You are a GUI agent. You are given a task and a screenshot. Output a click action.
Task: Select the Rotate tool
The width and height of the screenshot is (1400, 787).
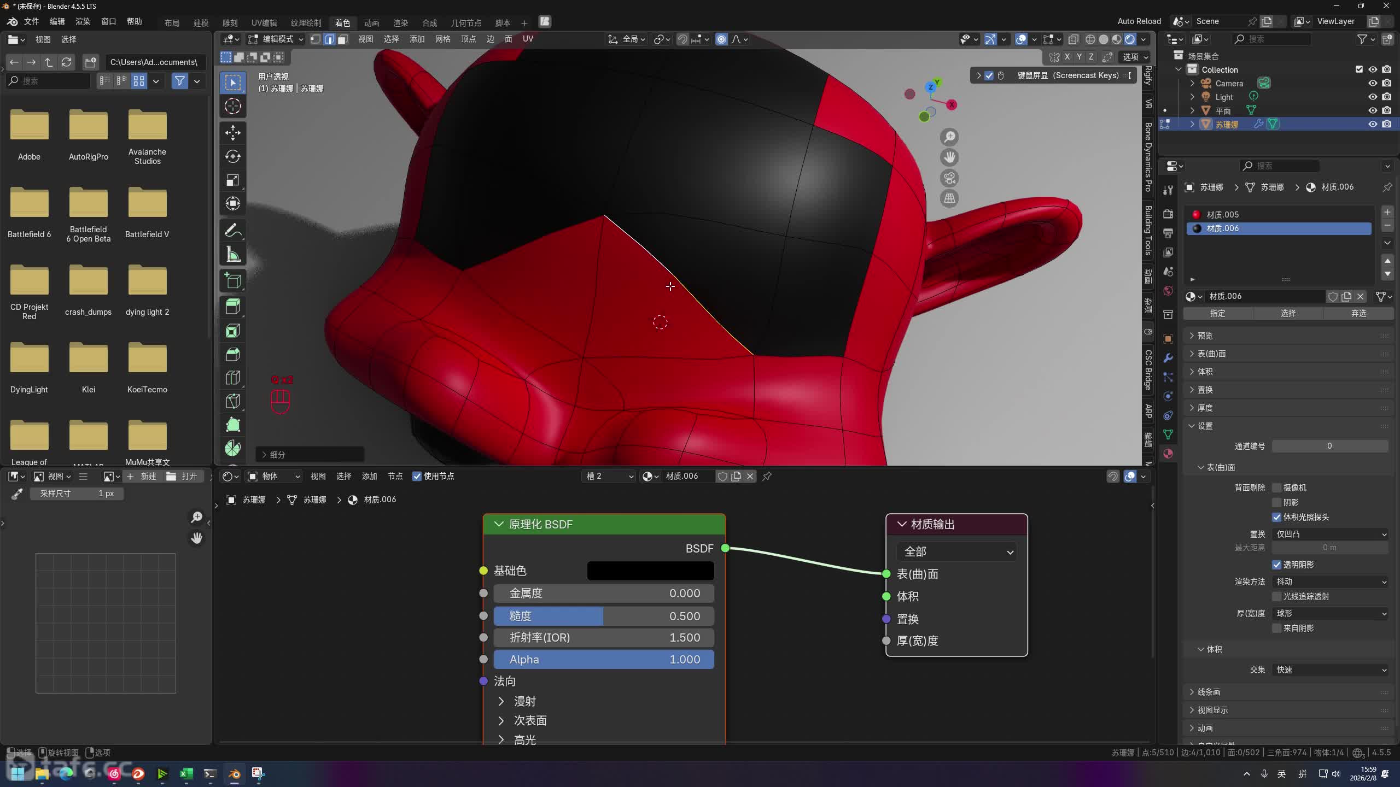(x=233, y=156)
